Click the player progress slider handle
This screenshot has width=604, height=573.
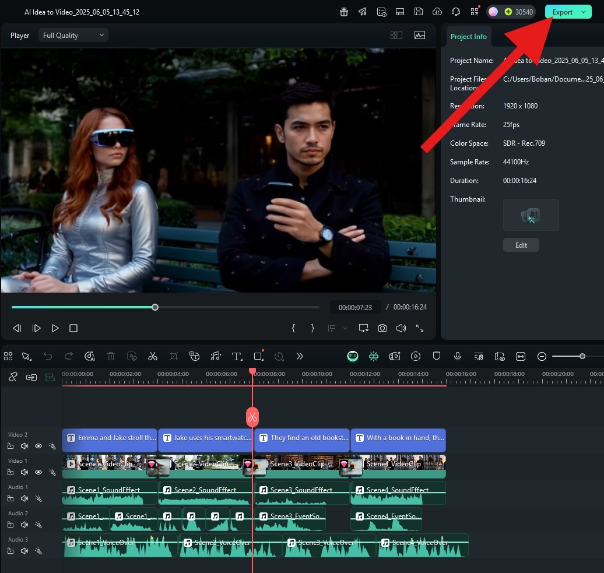click(155, 307)
